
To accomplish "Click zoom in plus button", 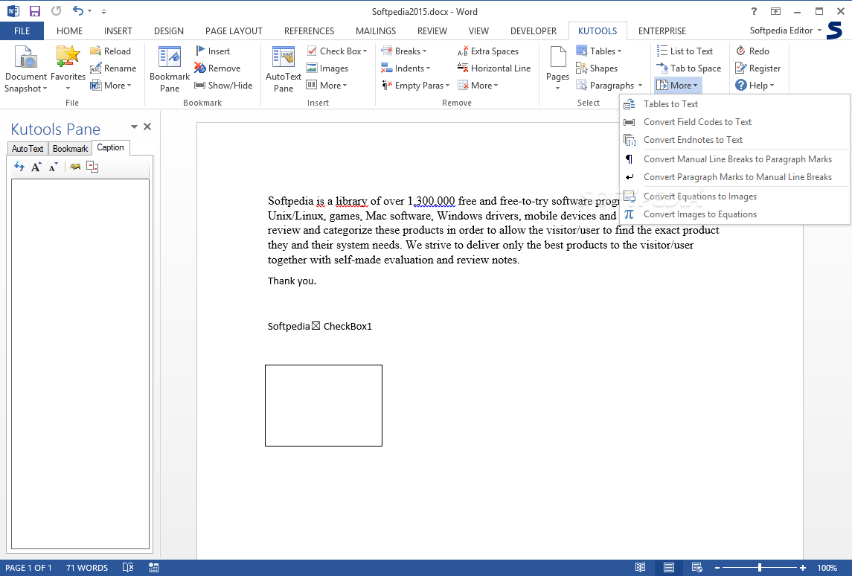I will click(x=803, y=568).
